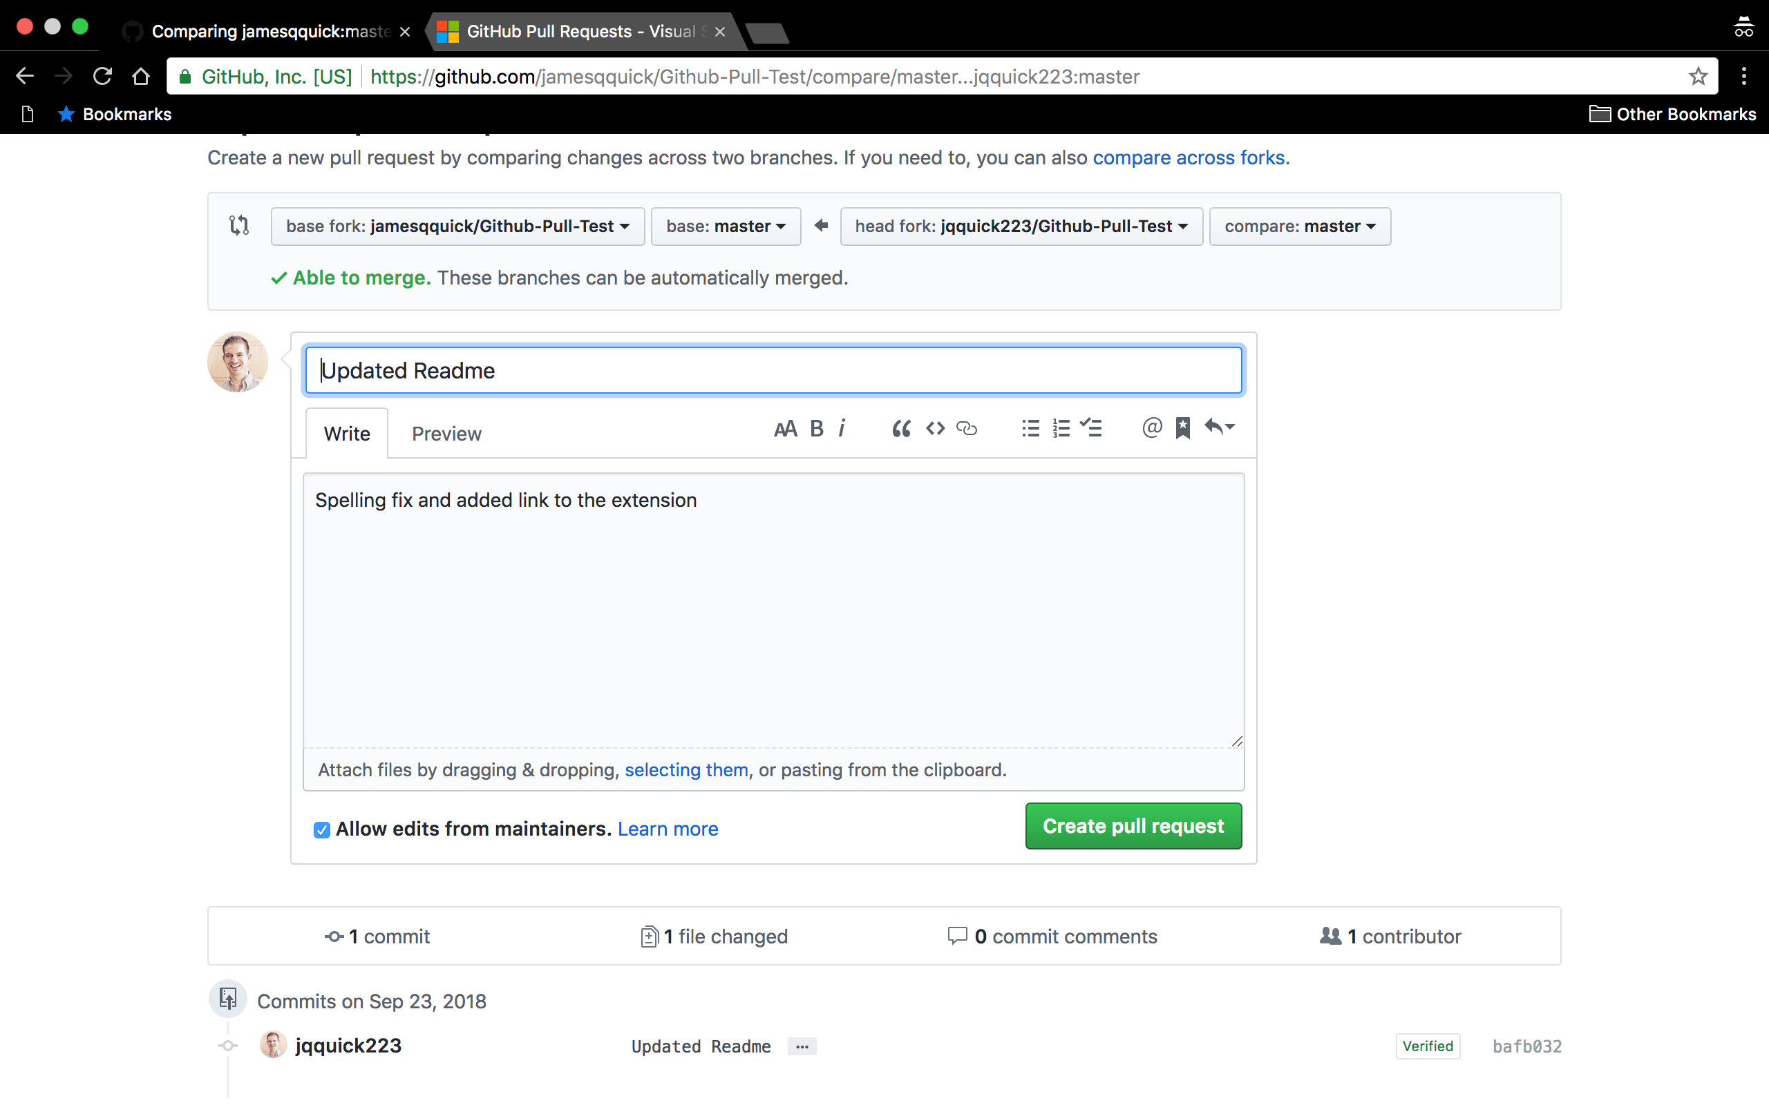
Task: Reference an issue with the bookmark icon
Action: (x=1183, y=428)
